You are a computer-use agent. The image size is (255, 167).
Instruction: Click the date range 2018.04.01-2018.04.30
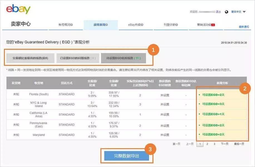(x=234, y=43)
